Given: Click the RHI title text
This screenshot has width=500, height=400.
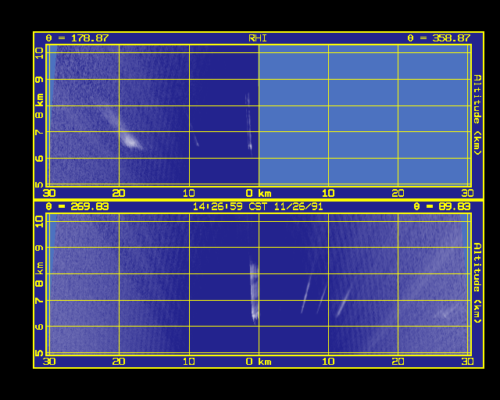Looking at the screenshot, I should pyautogui.click(x=258, y=38).
